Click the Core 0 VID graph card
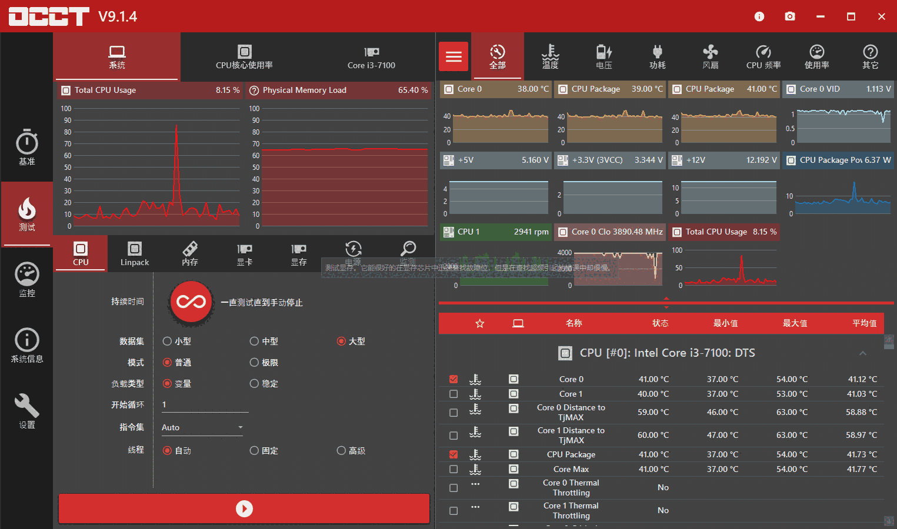Screen dimensions: 897x529 [x=838, y=113]
